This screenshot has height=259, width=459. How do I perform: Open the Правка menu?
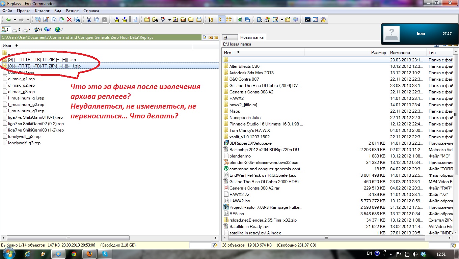[x=23, y=11]
